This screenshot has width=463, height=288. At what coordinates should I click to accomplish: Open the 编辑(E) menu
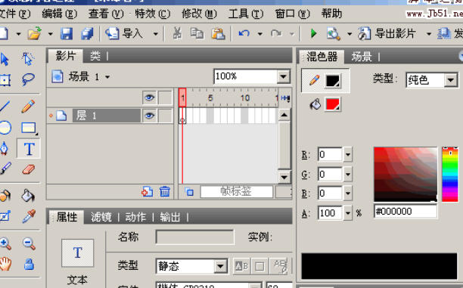point(59,14)
